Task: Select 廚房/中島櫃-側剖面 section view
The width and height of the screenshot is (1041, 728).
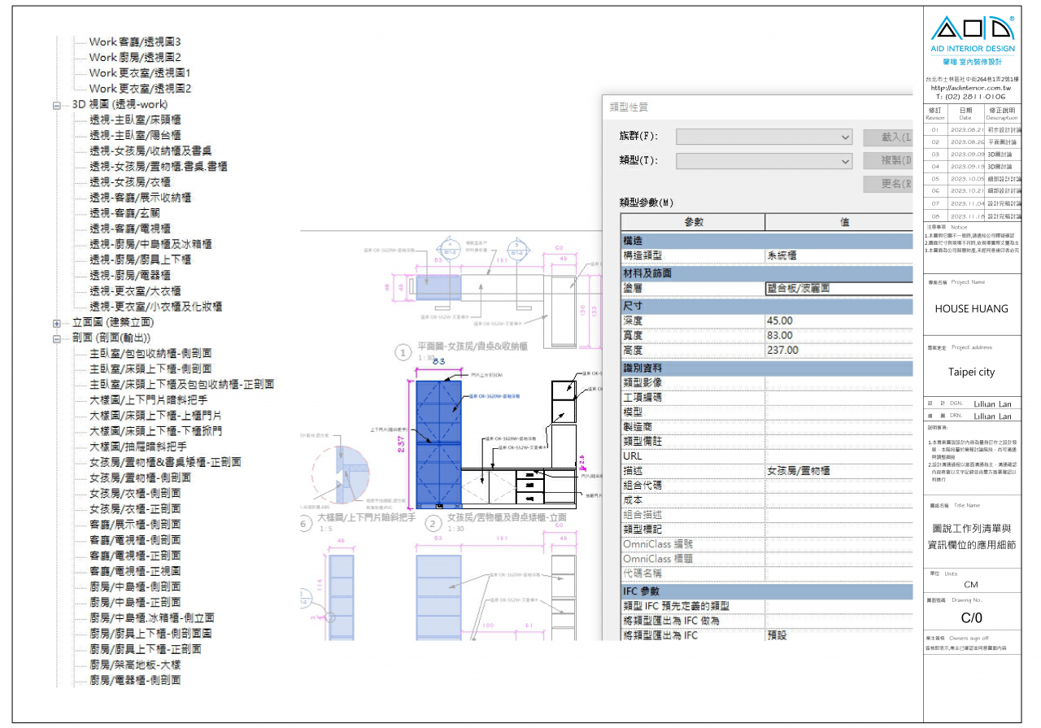Action: tap(135, 586)
